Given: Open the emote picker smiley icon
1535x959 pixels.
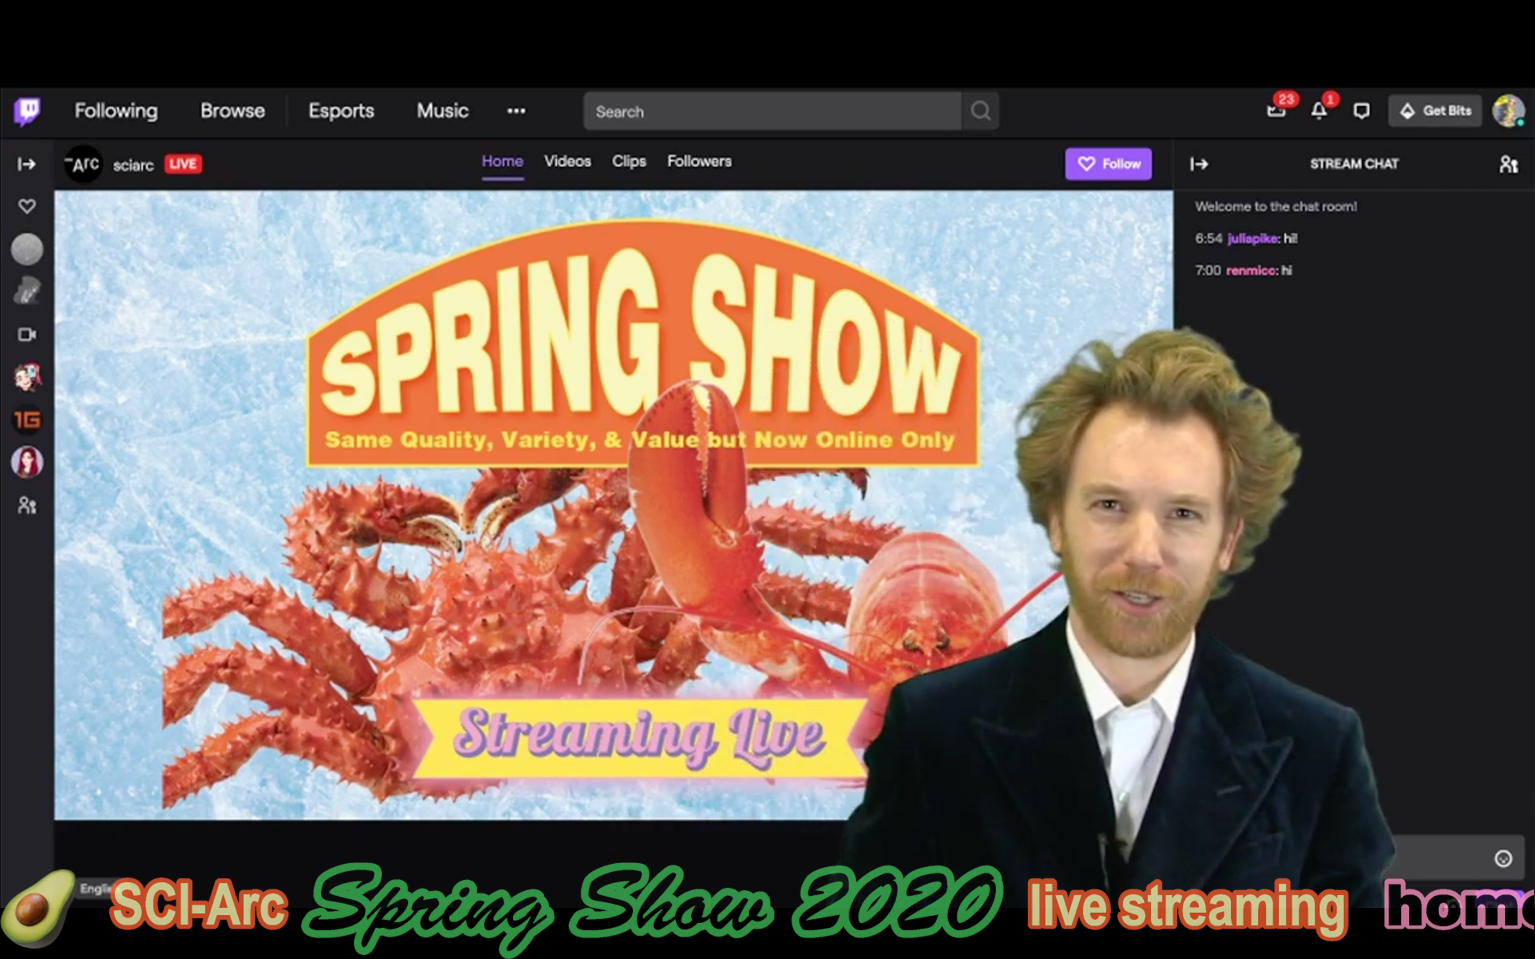Looking at the screenshot, I should click(1502, 858).
